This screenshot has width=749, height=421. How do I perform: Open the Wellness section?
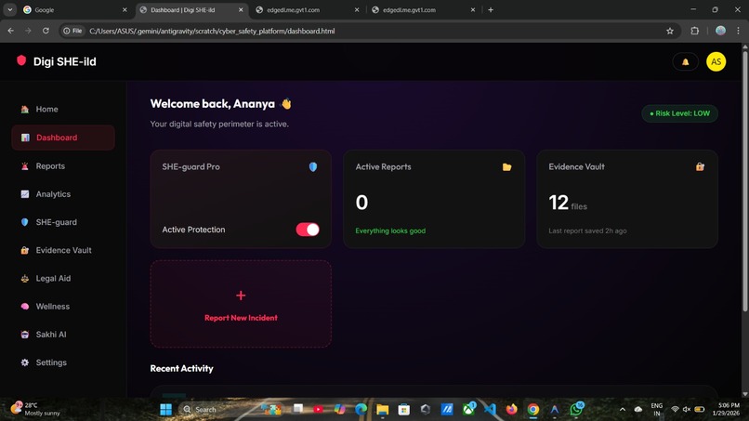pyautogui.click(x=63, y=307)
